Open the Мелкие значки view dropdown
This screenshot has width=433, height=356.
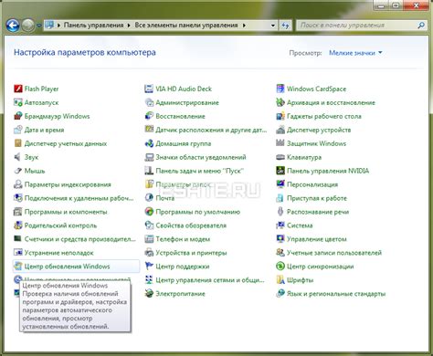click(355, 53)
